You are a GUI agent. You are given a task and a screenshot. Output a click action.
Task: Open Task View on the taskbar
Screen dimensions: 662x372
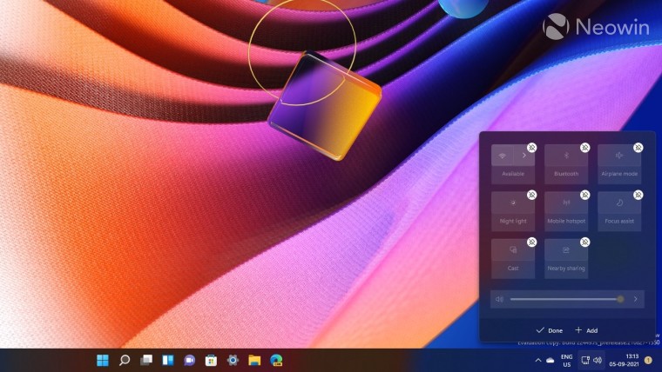pos(146,360)
